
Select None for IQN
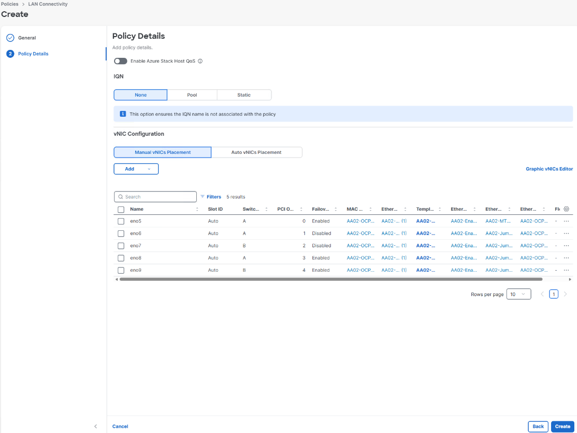(x=141, y=95)
